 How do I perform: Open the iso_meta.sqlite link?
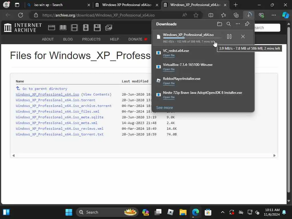[60, 117]
